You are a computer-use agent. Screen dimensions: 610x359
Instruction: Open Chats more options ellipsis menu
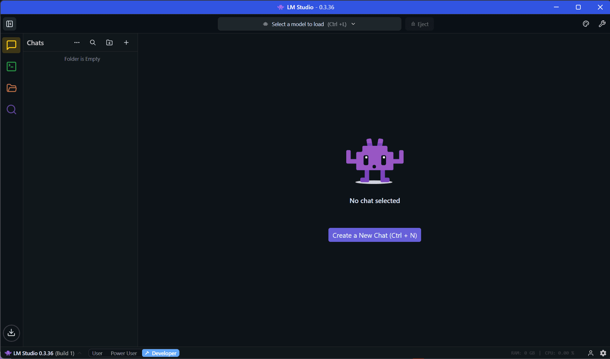click(77, 43)
